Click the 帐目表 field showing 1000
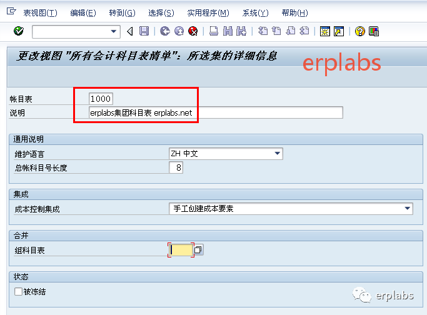 pyautogui.click(x=101, y=99)
